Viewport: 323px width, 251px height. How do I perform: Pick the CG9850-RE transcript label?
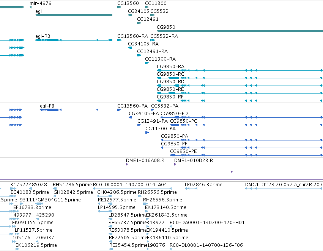170,90
